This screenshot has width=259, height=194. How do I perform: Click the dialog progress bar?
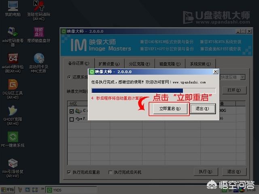coord(153,91)
